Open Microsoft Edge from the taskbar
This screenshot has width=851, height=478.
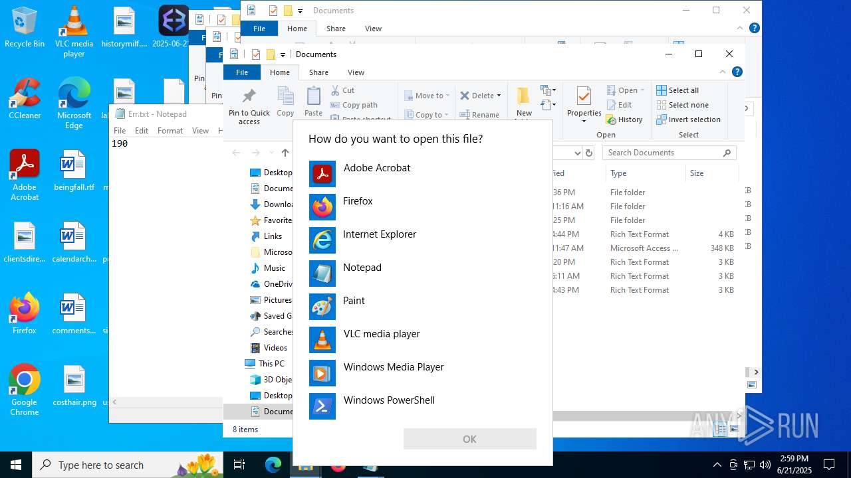click(273, 465)
